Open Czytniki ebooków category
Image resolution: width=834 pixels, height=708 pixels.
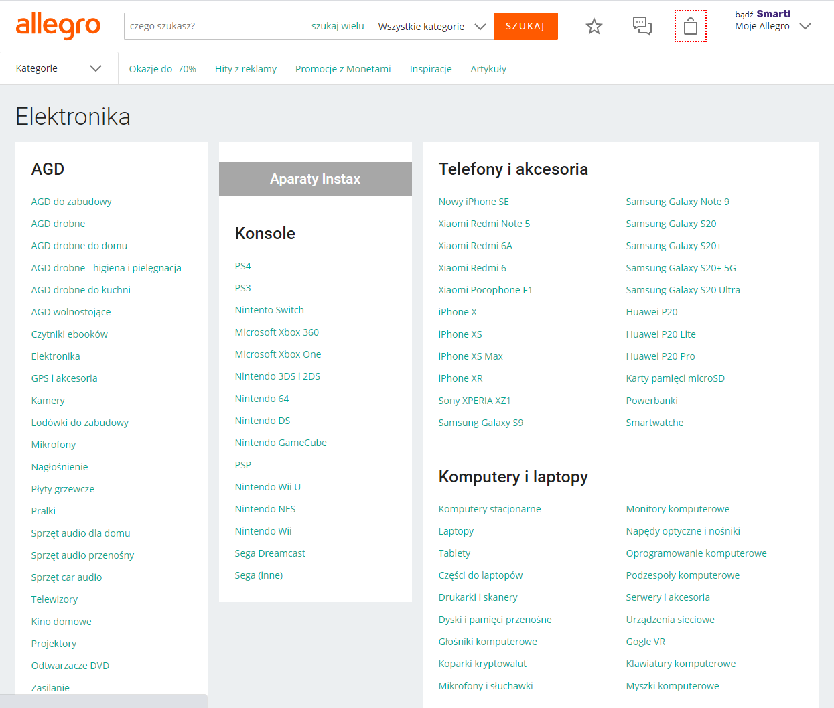70,334
